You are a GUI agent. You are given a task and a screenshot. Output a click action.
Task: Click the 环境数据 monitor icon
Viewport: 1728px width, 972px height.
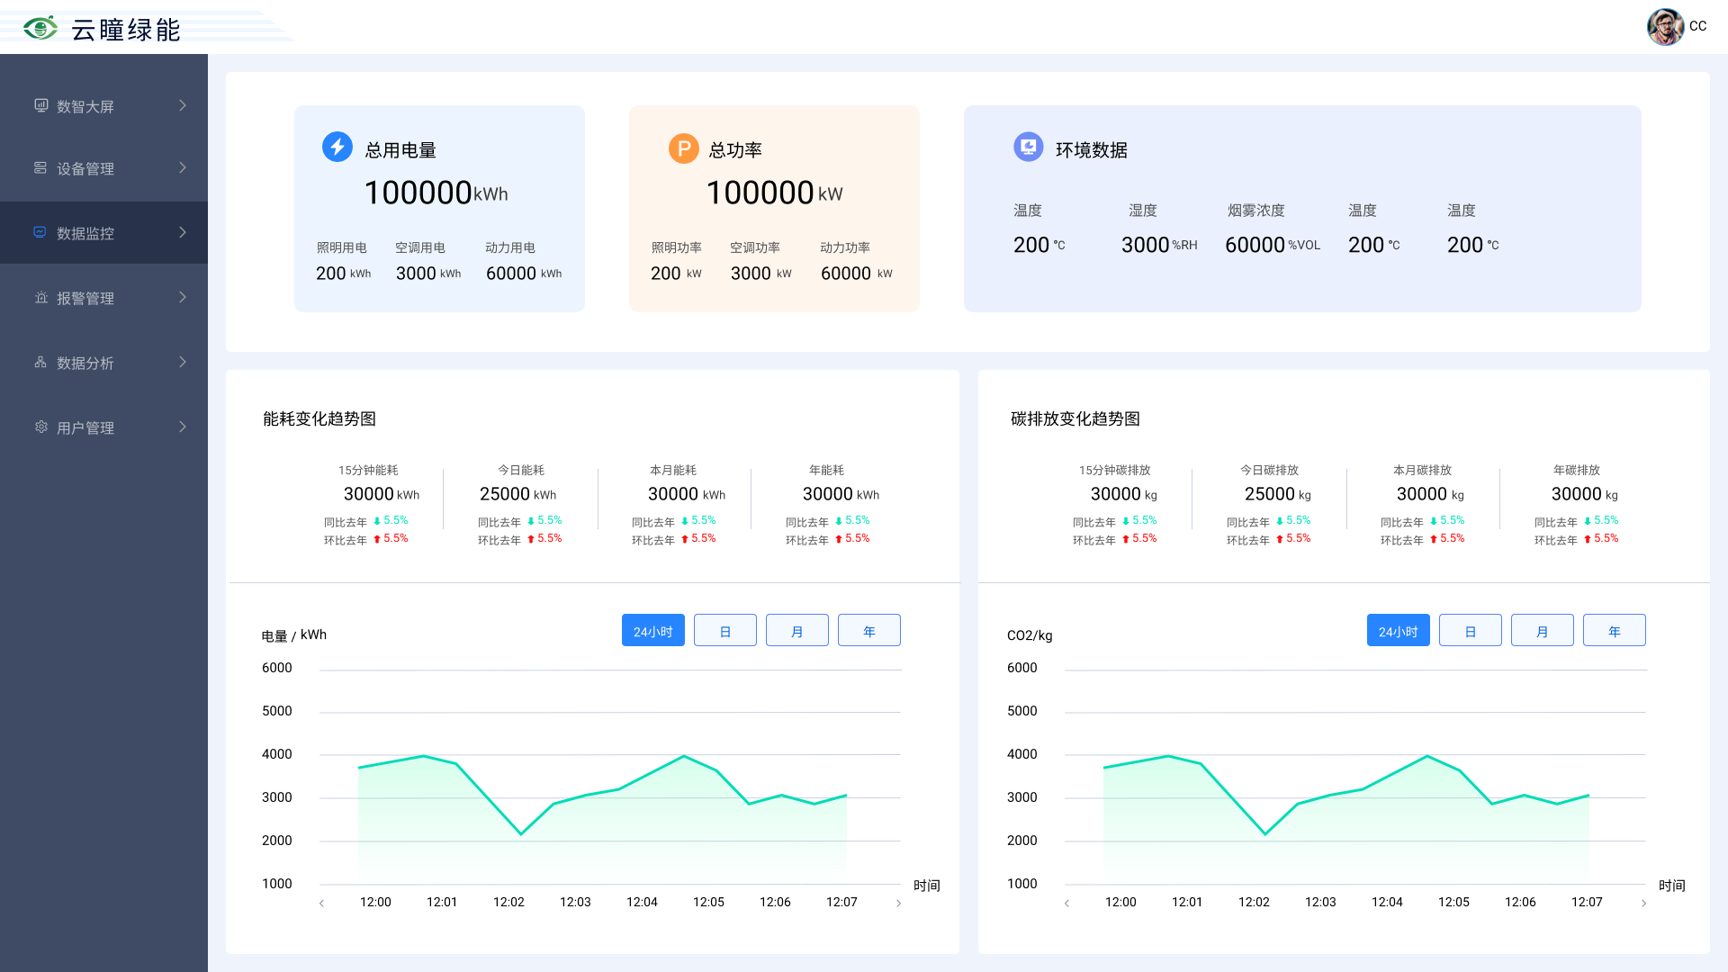click(x=1028, y=147)
